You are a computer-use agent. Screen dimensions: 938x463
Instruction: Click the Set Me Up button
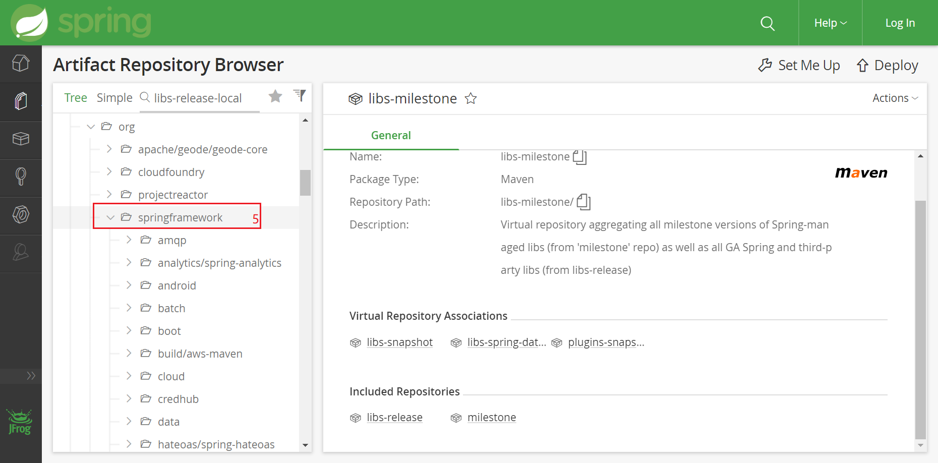click(799, 65)
